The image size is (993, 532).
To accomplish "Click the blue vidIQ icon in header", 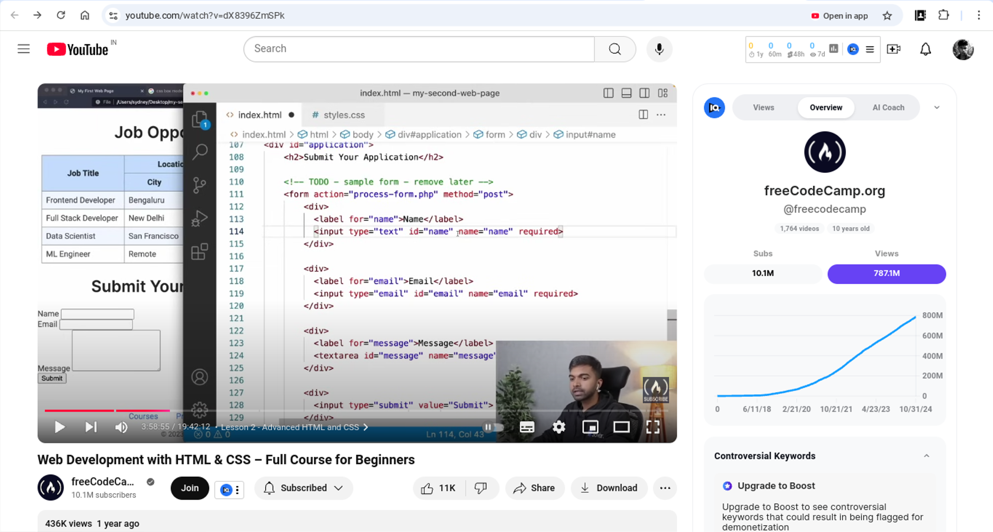I will click(x=853, y=49).
